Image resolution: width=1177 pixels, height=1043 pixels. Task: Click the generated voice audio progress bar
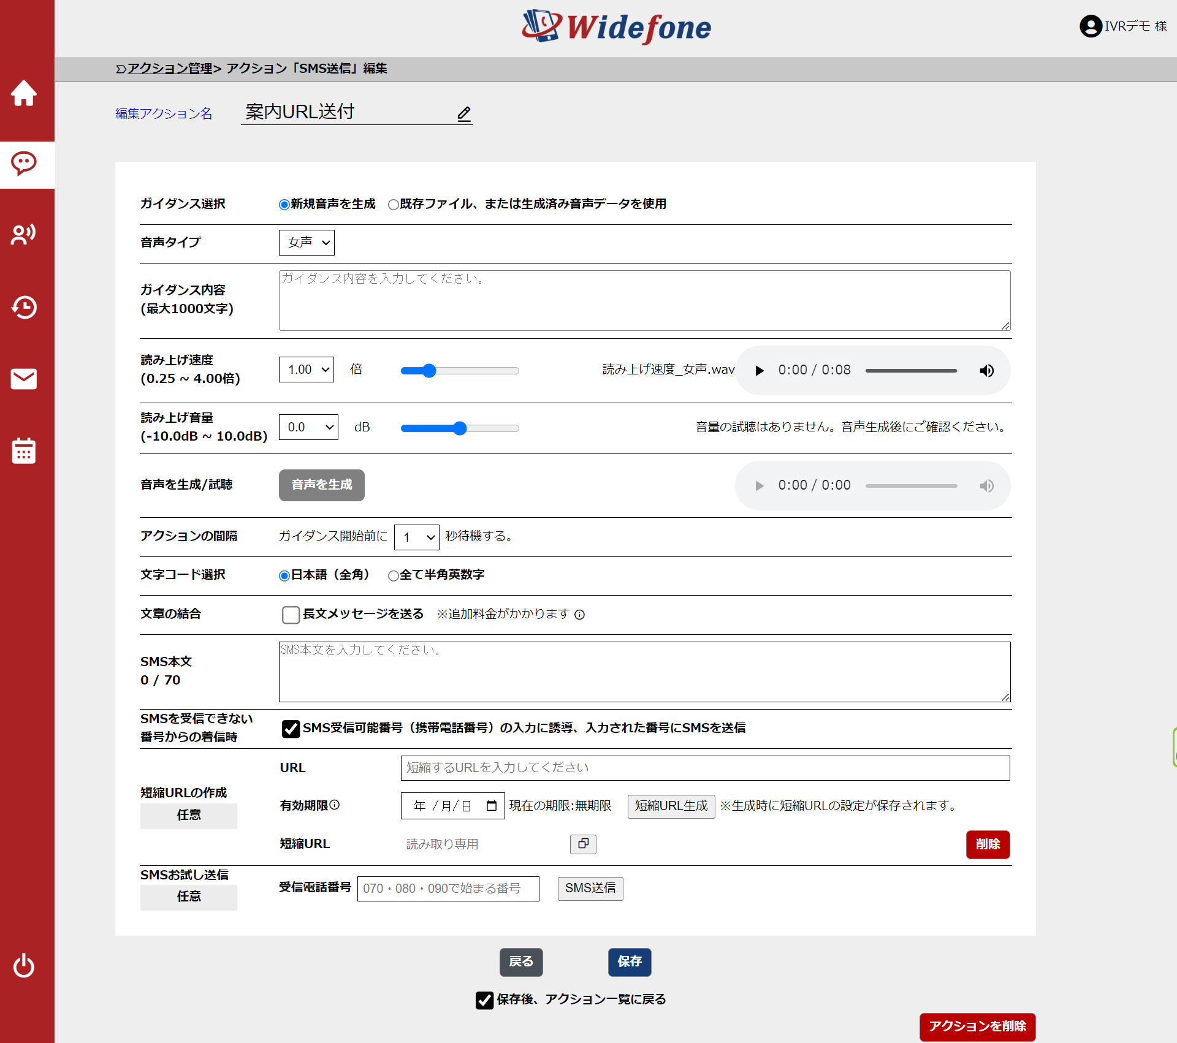coord(911,486)
